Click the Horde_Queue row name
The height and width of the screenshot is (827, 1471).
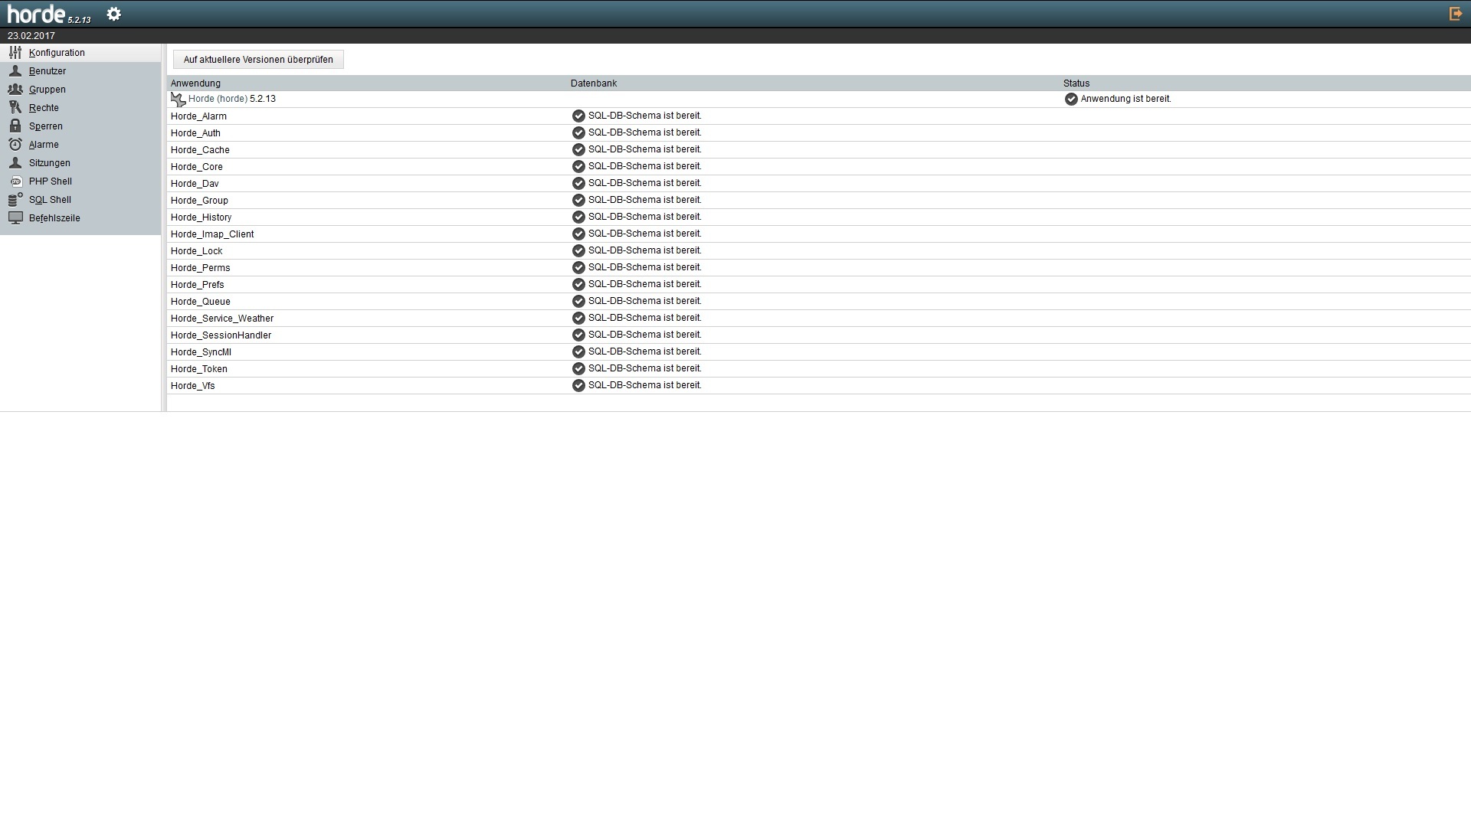(x=200, y=302)
